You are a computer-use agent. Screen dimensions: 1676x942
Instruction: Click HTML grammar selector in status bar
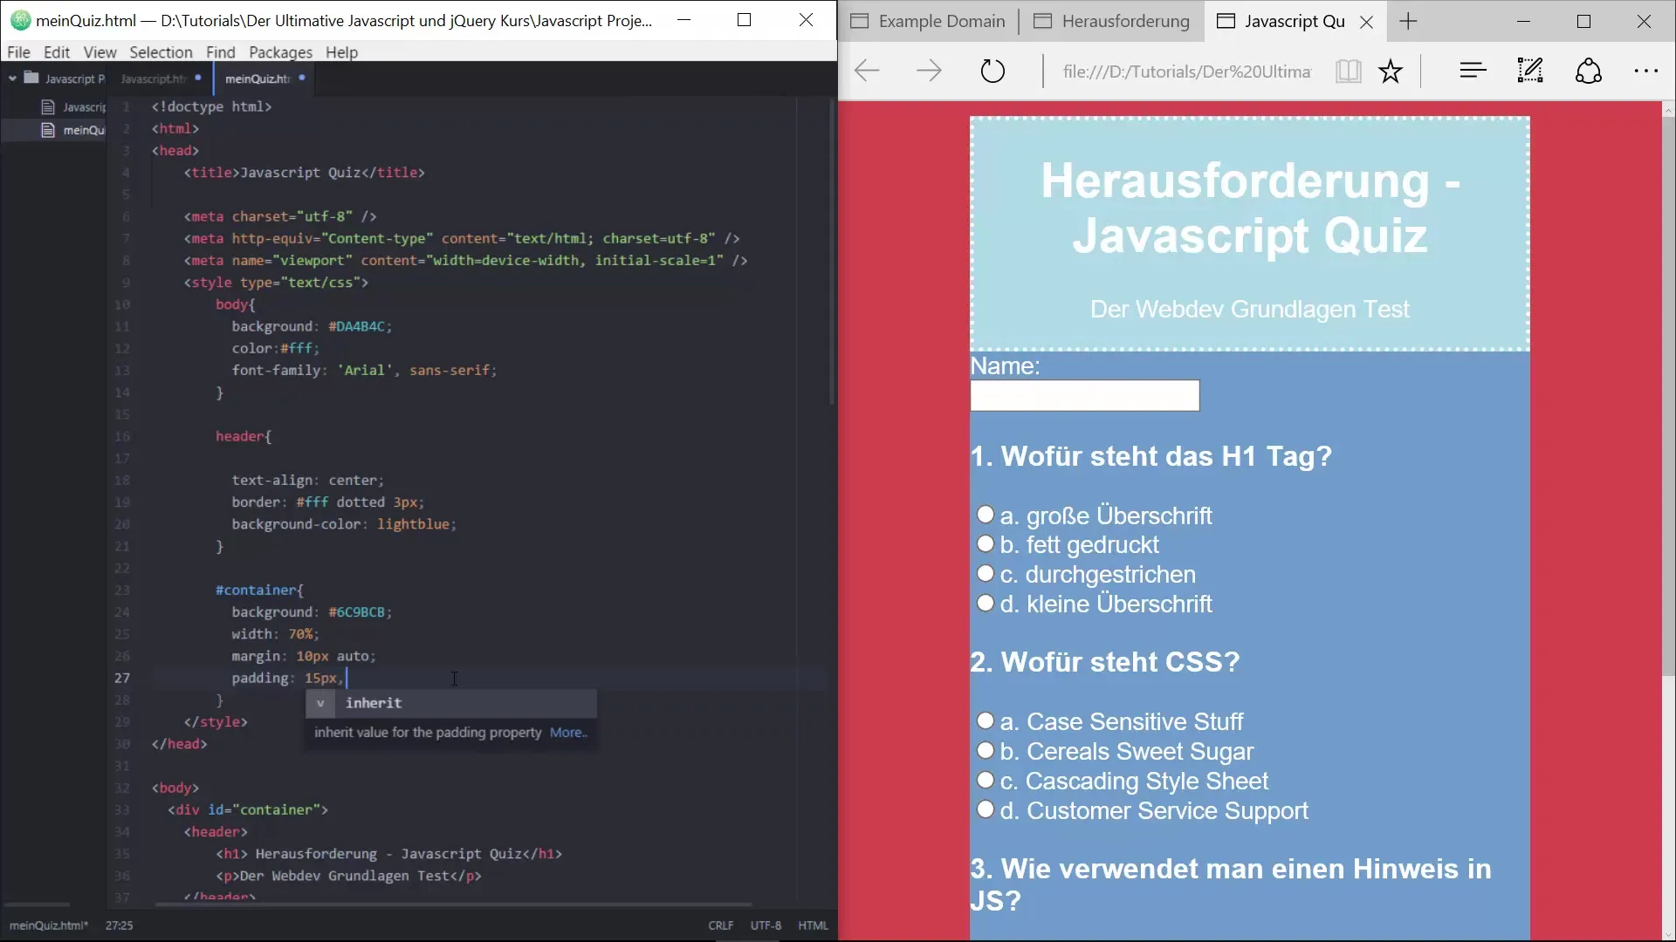click(813, 925)
